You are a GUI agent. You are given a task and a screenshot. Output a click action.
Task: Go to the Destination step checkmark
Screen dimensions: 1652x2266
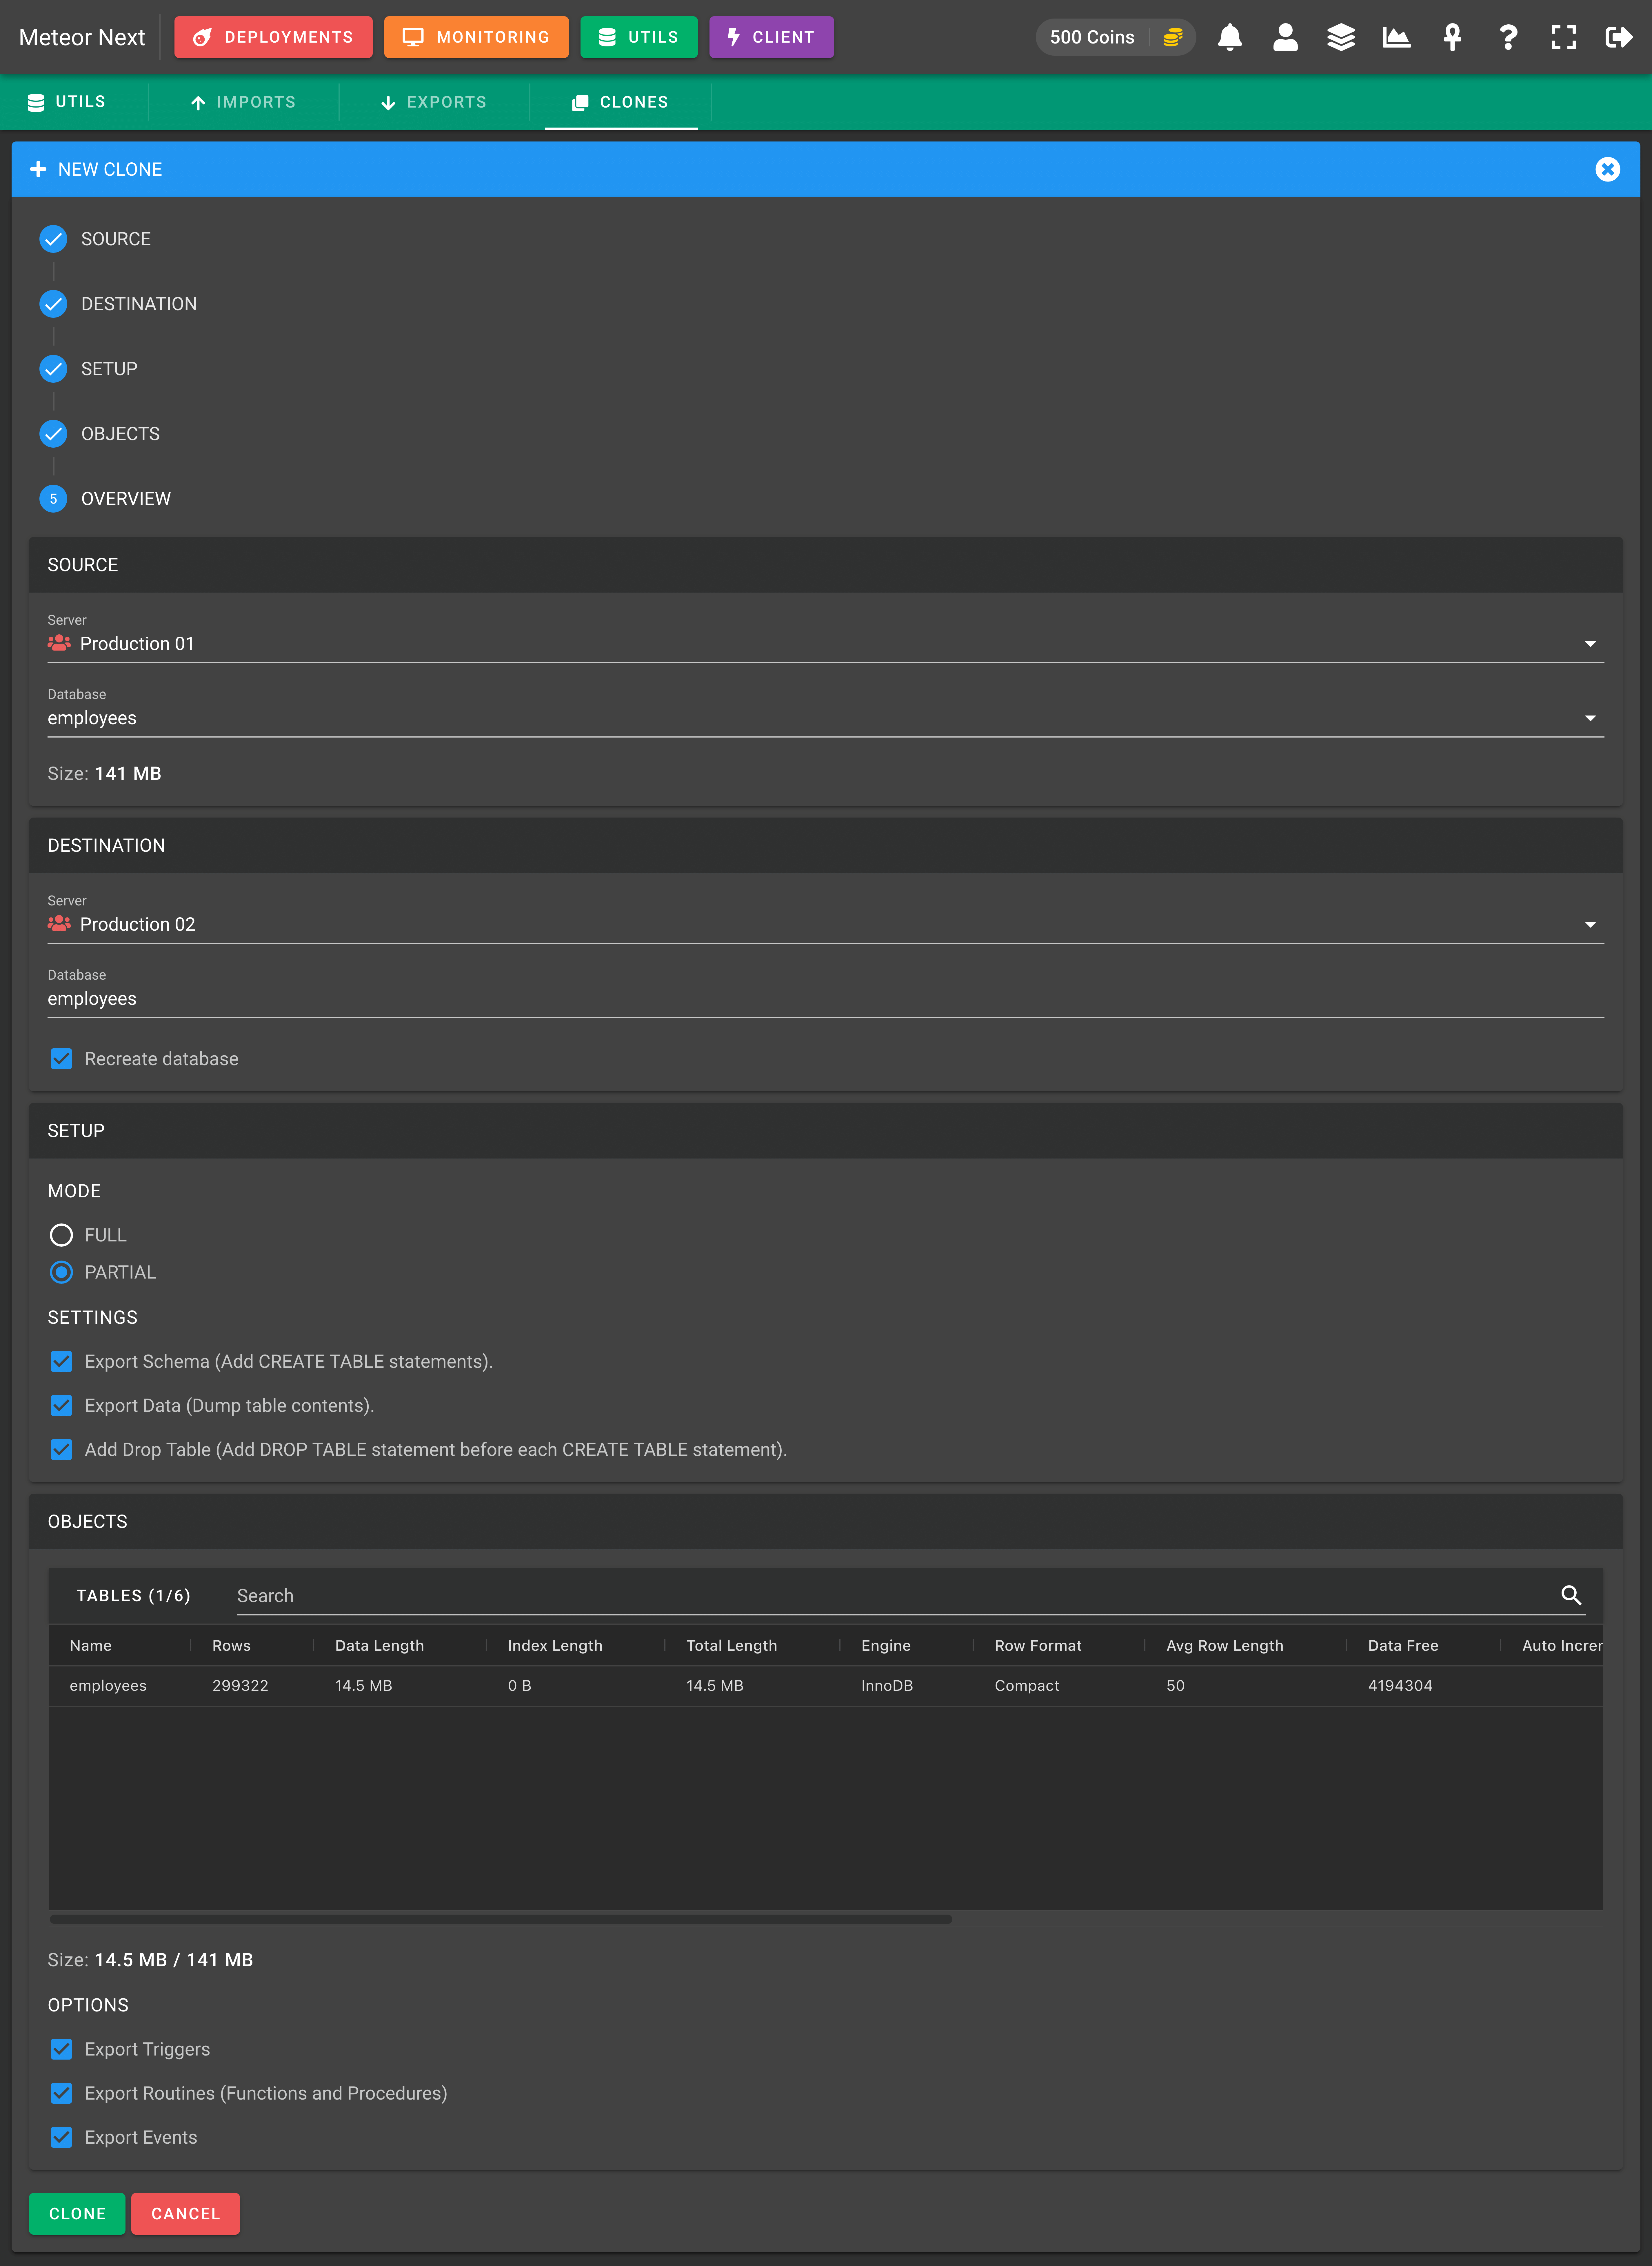pyautogui.click(x=53, y=304)
